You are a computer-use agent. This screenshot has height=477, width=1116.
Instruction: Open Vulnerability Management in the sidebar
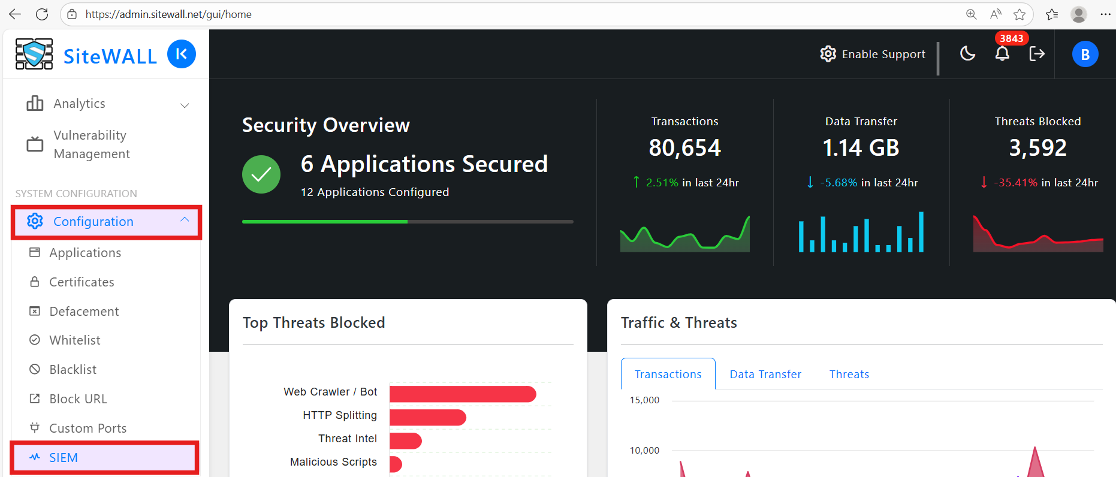pyautogui.click(x=90, y=144)
